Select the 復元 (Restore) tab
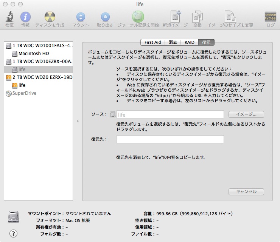This screenshot has height=242, width=280. pos(206,42)
